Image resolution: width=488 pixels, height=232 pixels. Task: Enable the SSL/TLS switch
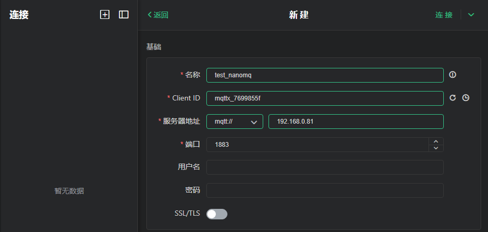217,214
